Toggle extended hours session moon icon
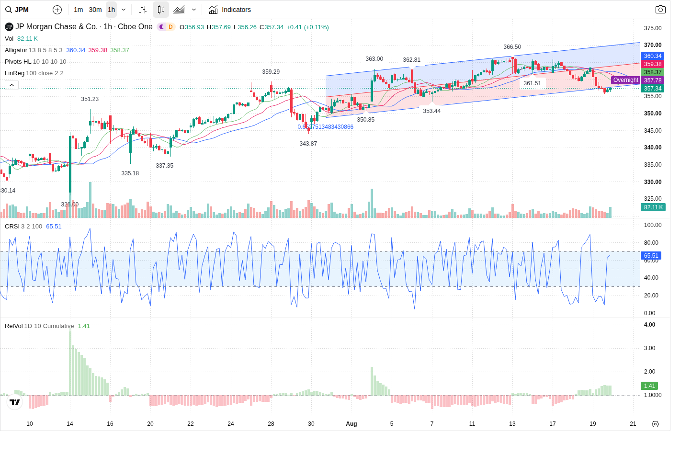Image resolution: width=680 pixels, height=455 pixels. pos(162,27)
